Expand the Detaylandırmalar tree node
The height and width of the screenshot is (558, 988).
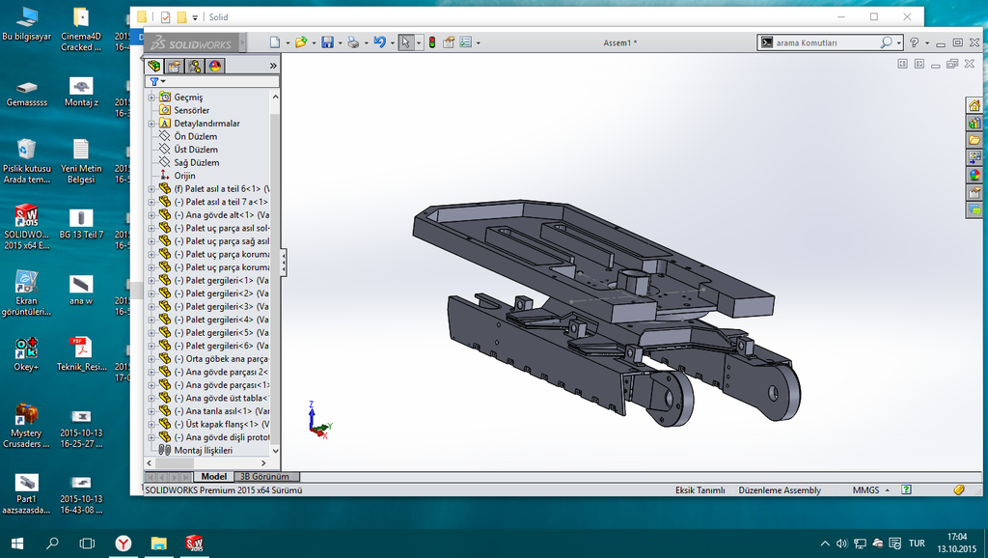(151, 124)
